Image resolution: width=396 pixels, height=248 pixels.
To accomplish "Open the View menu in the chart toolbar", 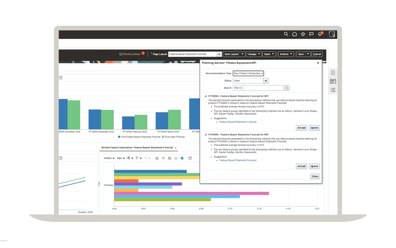I will click(x=120, y=158).
